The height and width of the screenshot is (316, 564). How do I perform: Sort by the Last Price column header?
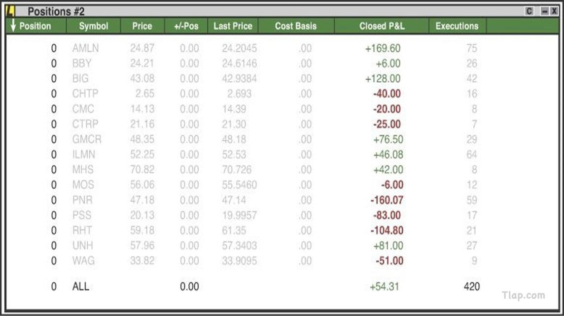pyautogui.click(x=233, y=26)
